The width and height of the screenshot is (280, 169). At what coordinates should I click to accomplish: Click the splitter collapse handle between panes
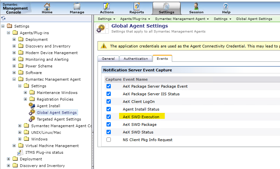point(93,132)
